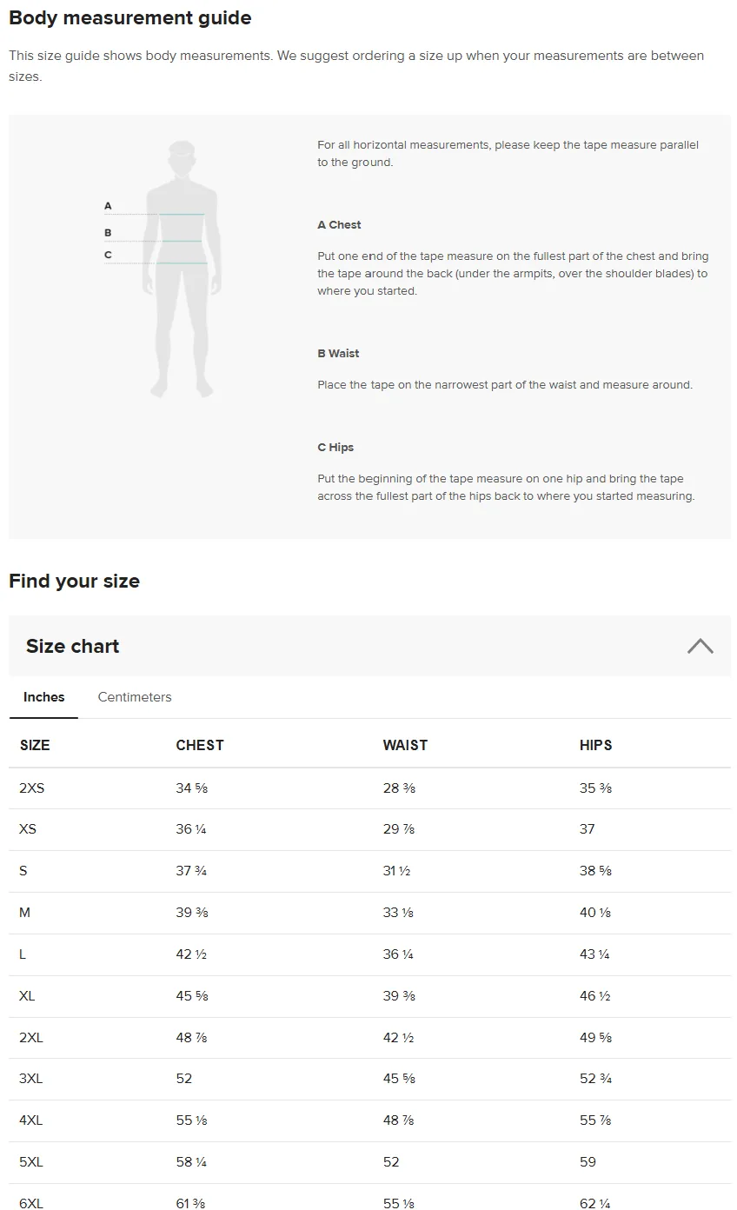Select the XL size row label
The height and width of the screenshot is (1210, 737).
click(27, 996)
